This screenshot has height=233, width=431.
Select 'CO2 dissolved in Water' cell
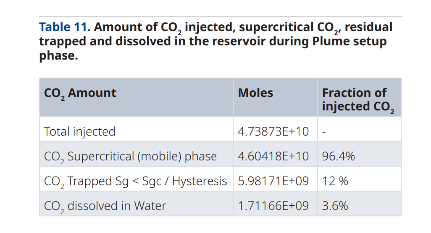[105, 206]
